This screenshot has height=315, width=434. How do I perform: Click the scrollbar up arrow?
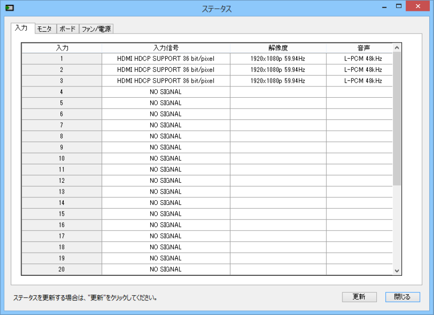(397, 48)
